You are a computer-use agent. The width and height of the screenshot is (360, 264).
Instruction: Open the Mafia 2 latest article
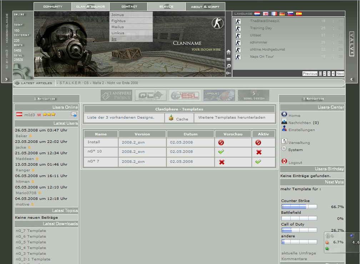point(115,83)
